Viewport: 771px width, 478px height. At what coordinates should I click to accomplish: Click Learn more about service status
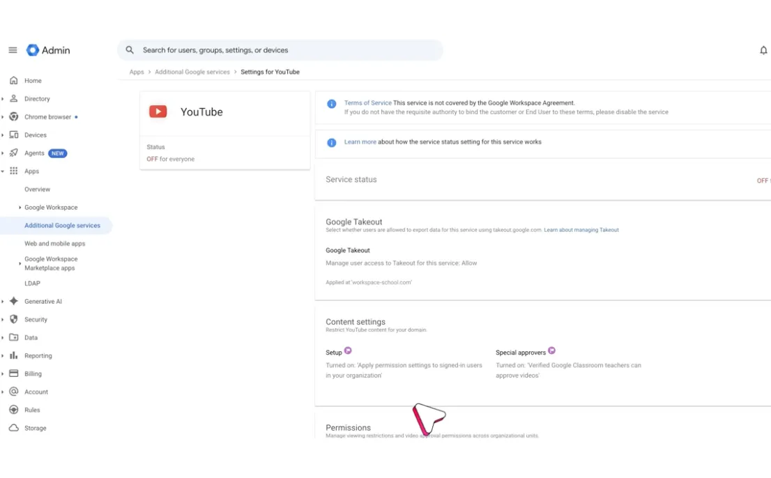point(360,141)
